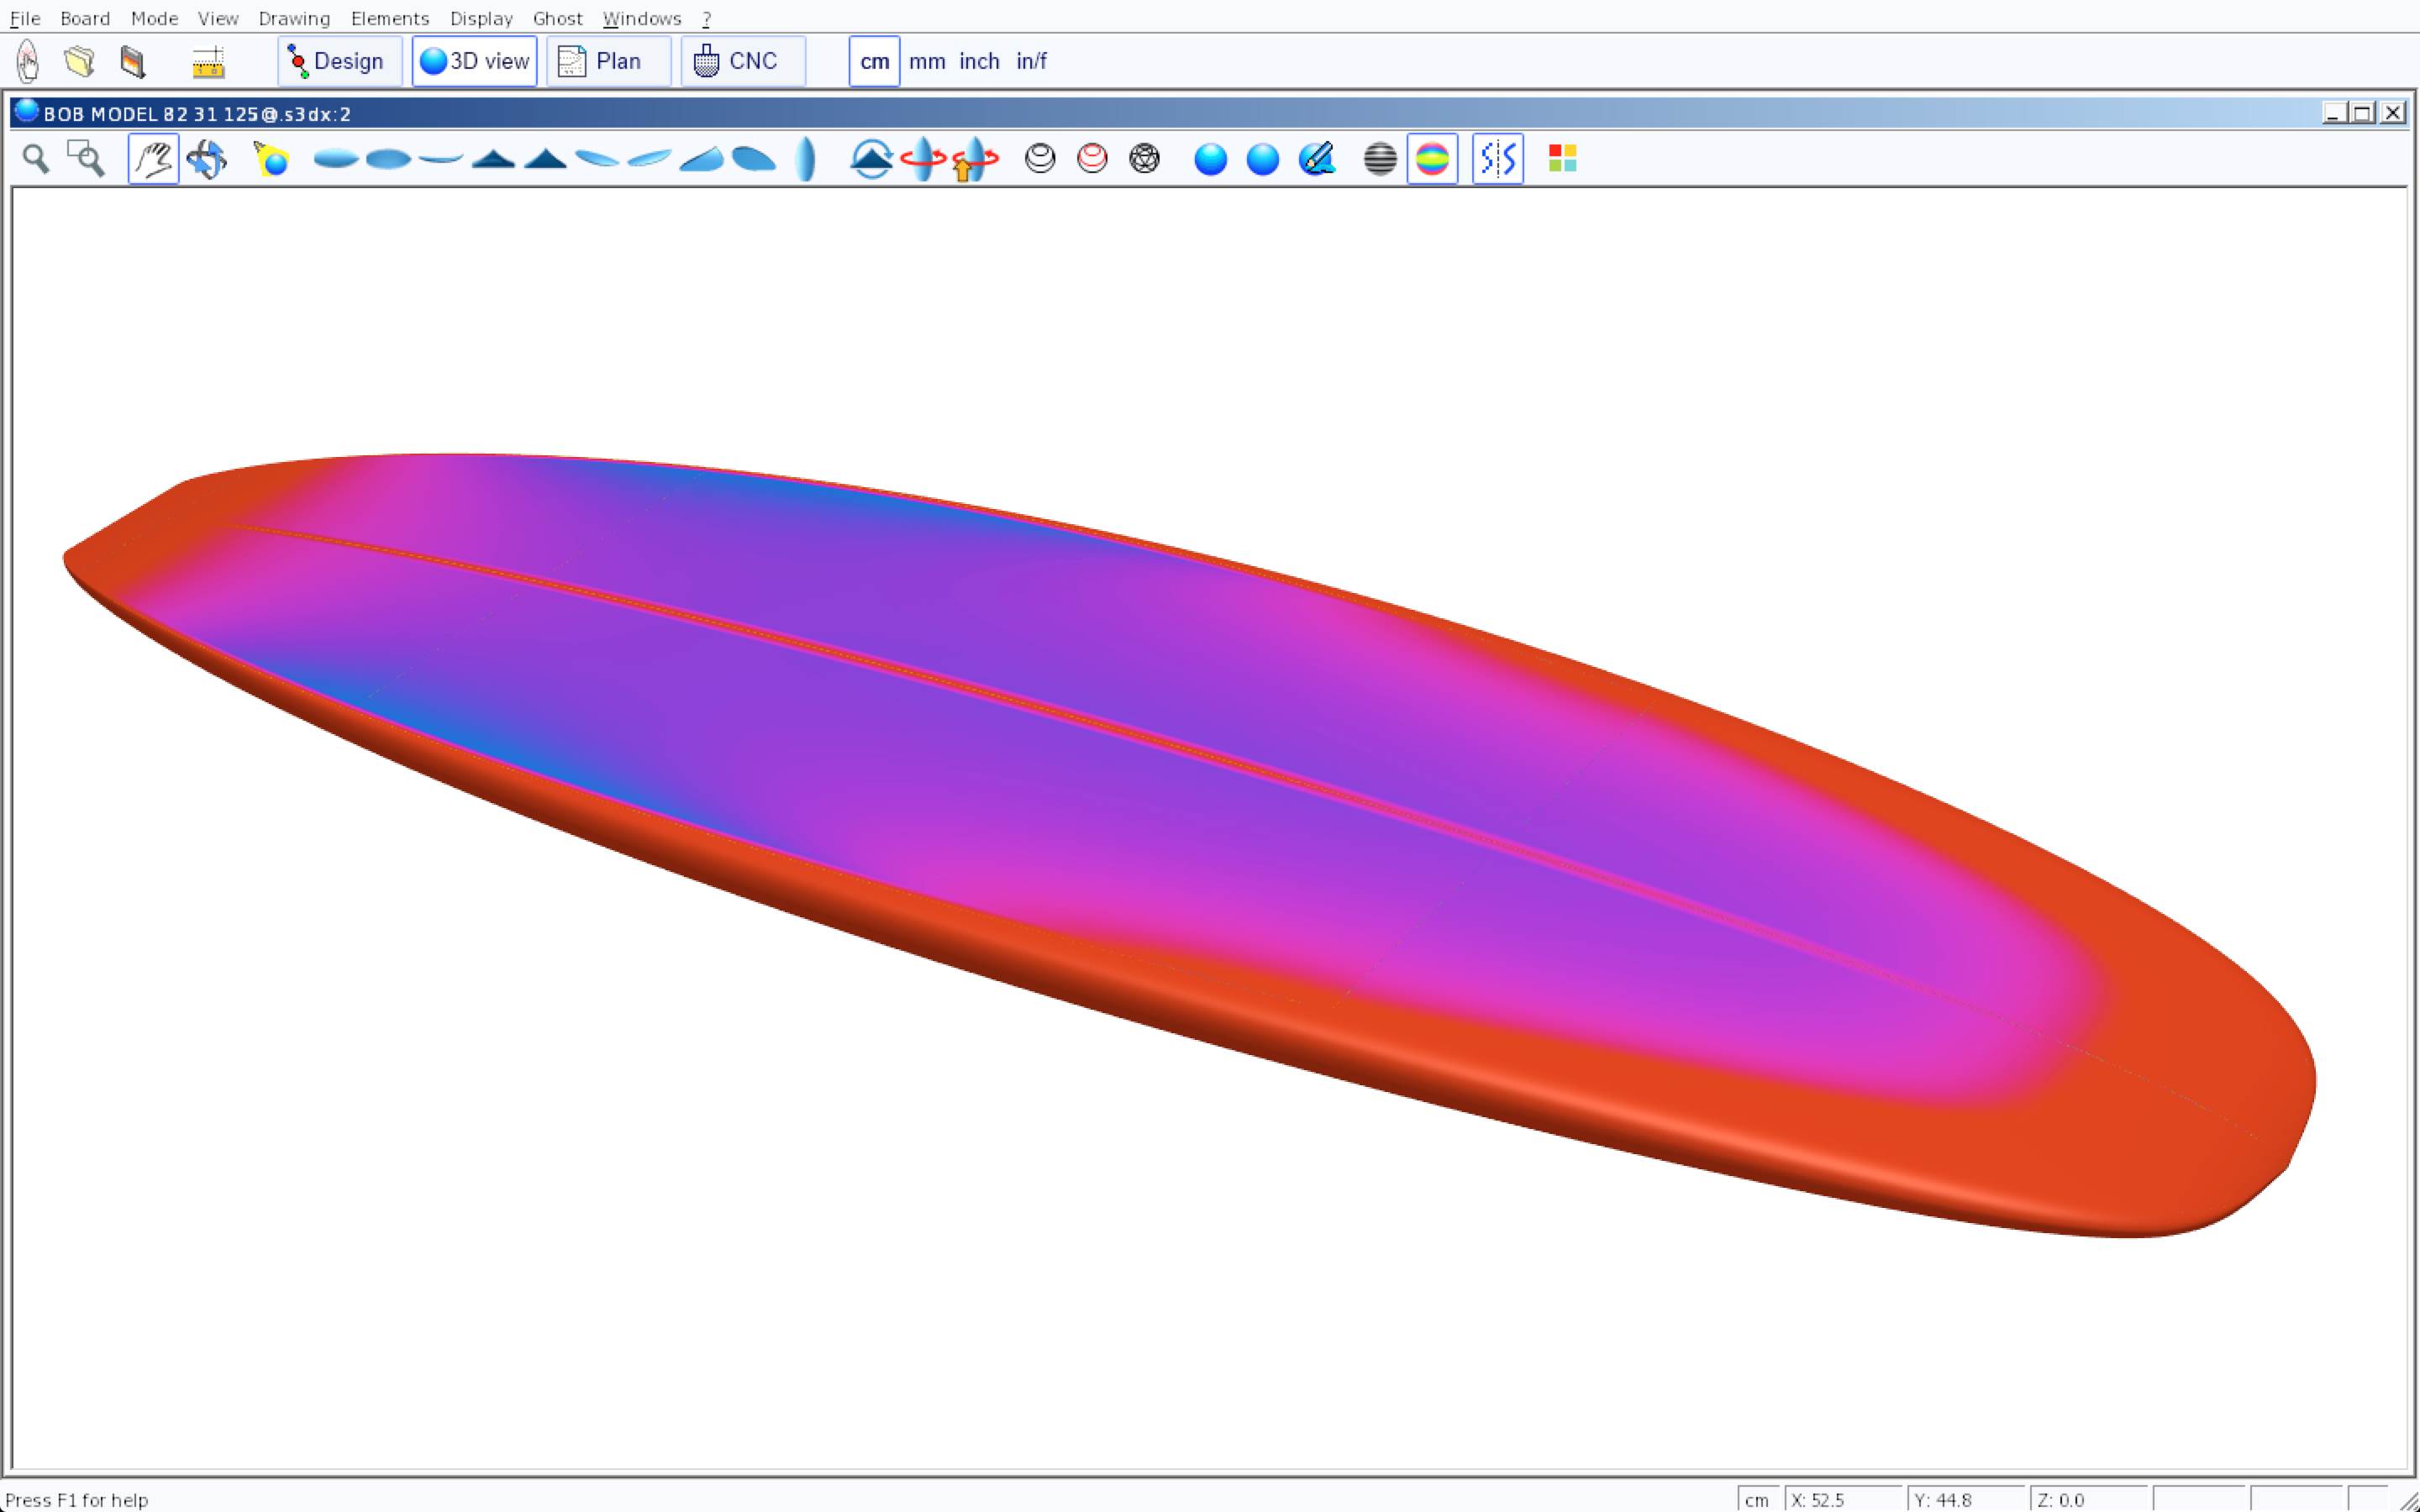This screenshot has height=1512, width=2420.
Task: Click the red wireframe display icon
Action: pos(1092,159)
